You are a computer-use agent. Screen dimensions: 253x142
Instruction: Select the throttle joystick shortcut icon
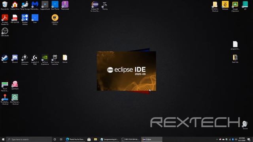(x=5, y=99)
